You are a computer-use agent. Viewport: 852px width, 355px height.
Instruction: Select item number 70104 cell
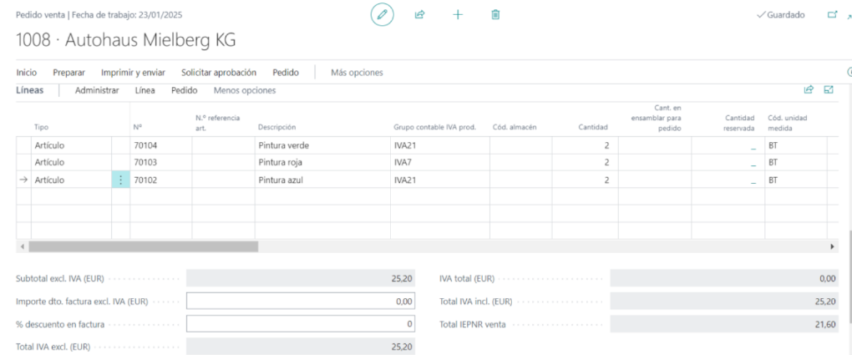[161, 145]
